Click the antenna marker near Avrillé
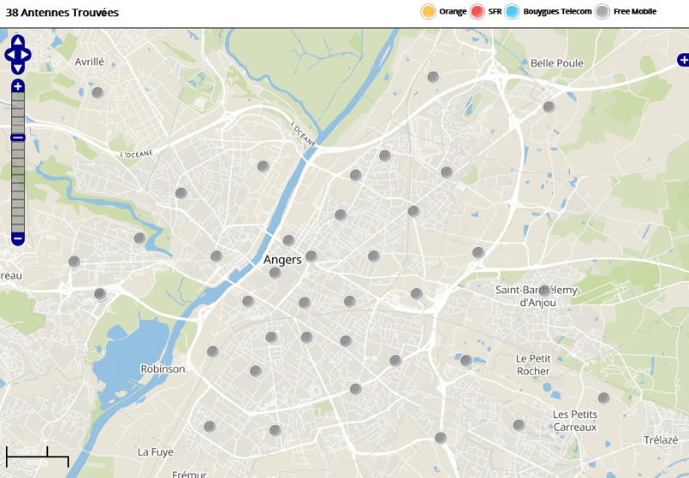The image size is (689, 478). click(x=98, y=92)
